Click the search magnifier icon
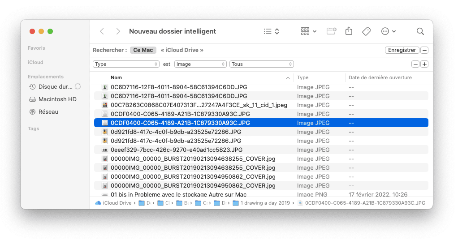This screenshot has height=240, width=458. [x=420, y=31]
